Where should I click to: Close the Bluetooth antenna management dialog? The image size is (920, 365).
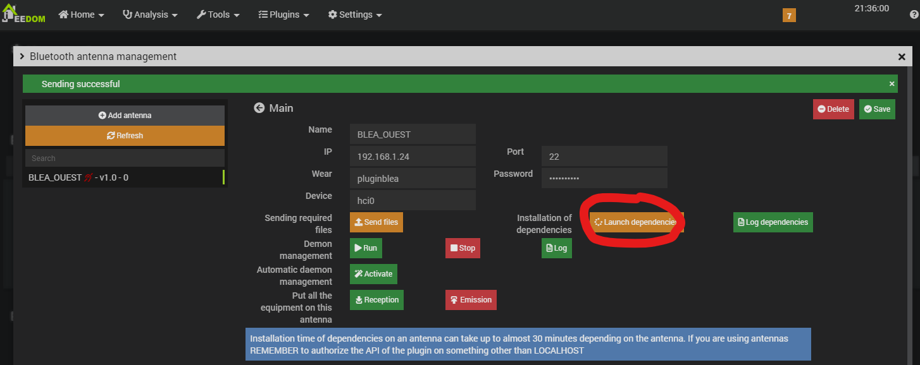click(902, 57)
